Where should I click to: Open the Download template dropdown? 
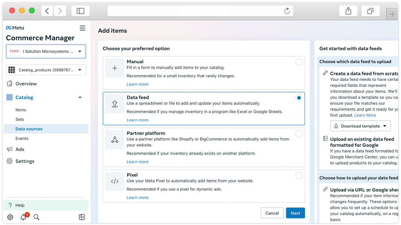360,126
